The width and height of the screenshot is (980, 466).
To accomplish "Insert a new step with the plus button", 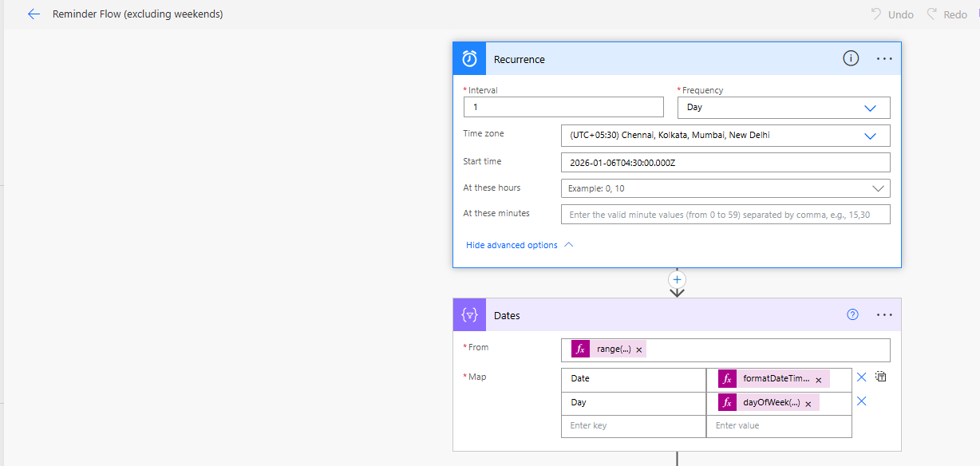I will (x=677, y=280).
